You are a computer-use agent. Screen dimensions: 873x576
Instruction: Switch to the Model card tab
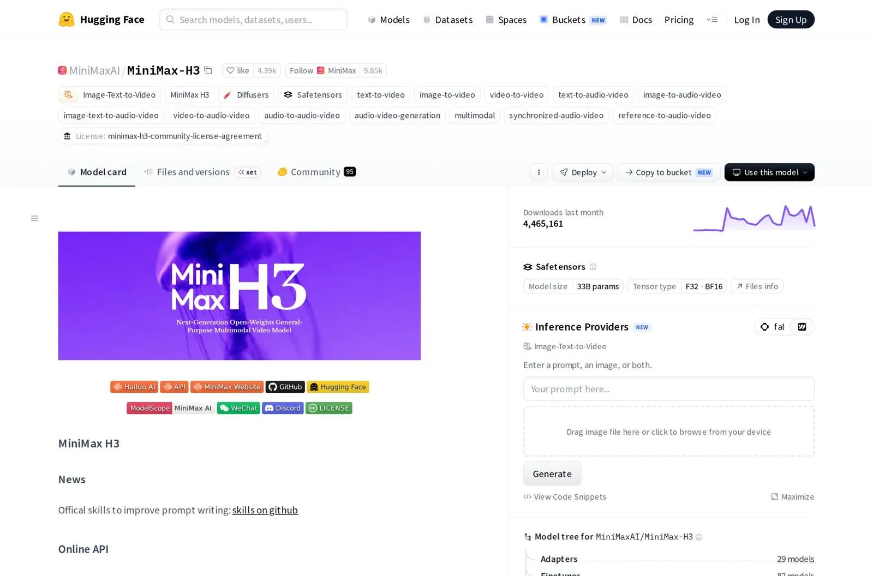tap(97, 172)
